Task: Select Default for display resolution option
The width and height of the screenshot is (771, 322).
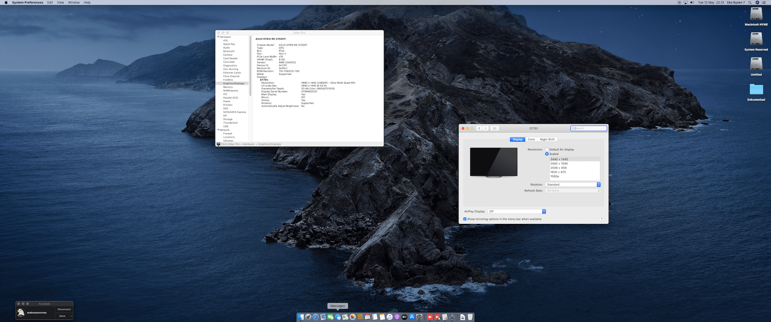Action: point(547,149)
